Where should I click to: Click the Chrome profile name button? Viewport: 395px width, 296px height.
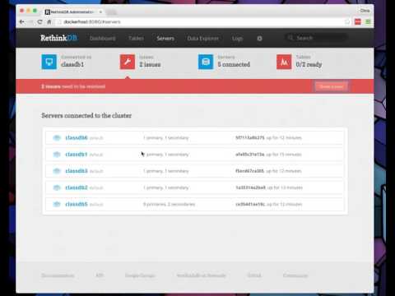(365, 11)
